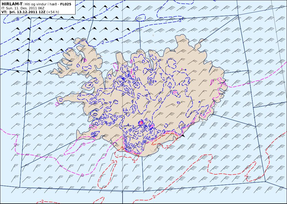Select the '(+54 h)' forecast offset text
287x204 pixels.
tap(53, 12)
